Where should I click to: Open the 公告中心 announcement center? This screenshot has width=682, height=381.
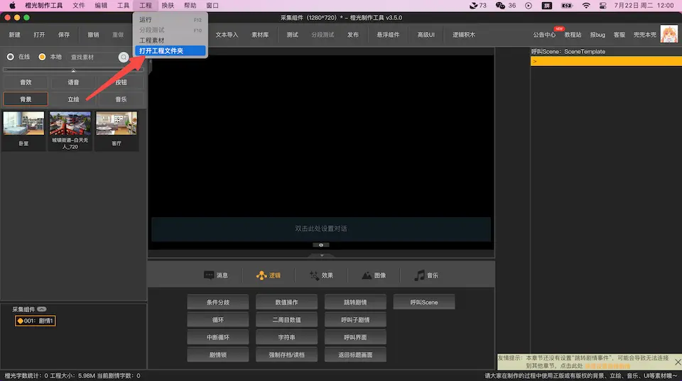pos(544,35)
